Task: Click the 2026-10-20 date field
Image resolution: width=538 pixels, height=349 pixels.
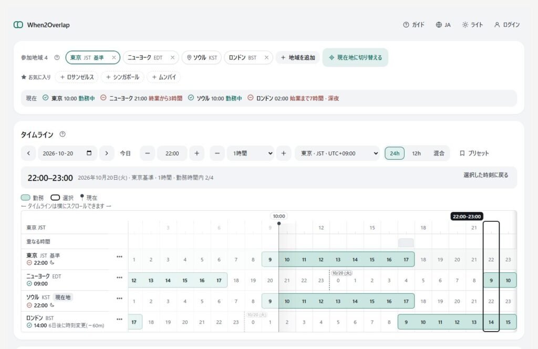Action: (67, 153)
